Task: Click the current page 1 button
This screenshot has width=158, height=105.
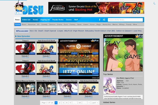Action: pyautogui.click(x=56, y=103)
